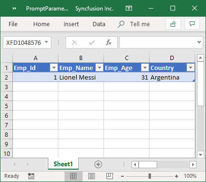Click macro recording icon in status bar
The width and height of the screenshot is (206, 182).
point(31,176)
